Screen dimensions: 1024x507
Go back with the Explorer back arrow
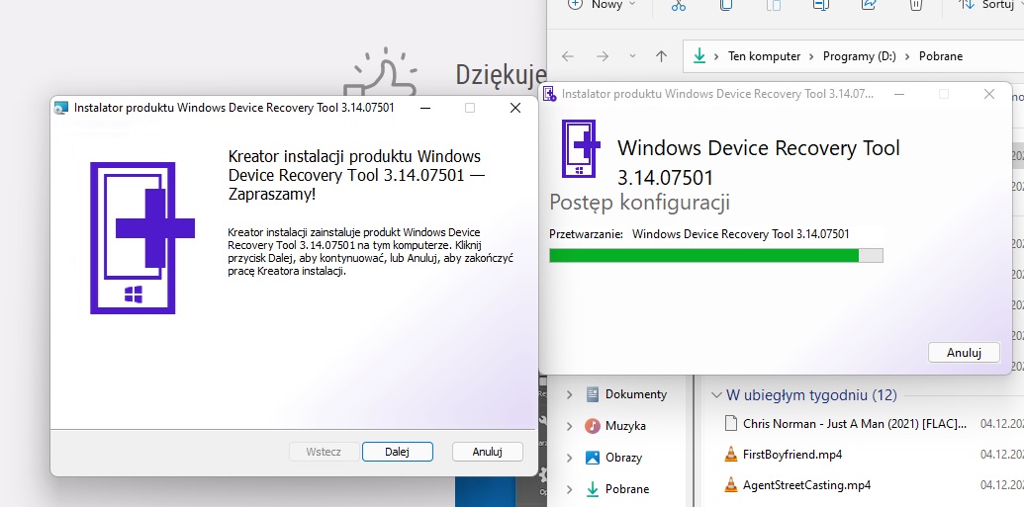pyautogui.click(x=568, y=56)
